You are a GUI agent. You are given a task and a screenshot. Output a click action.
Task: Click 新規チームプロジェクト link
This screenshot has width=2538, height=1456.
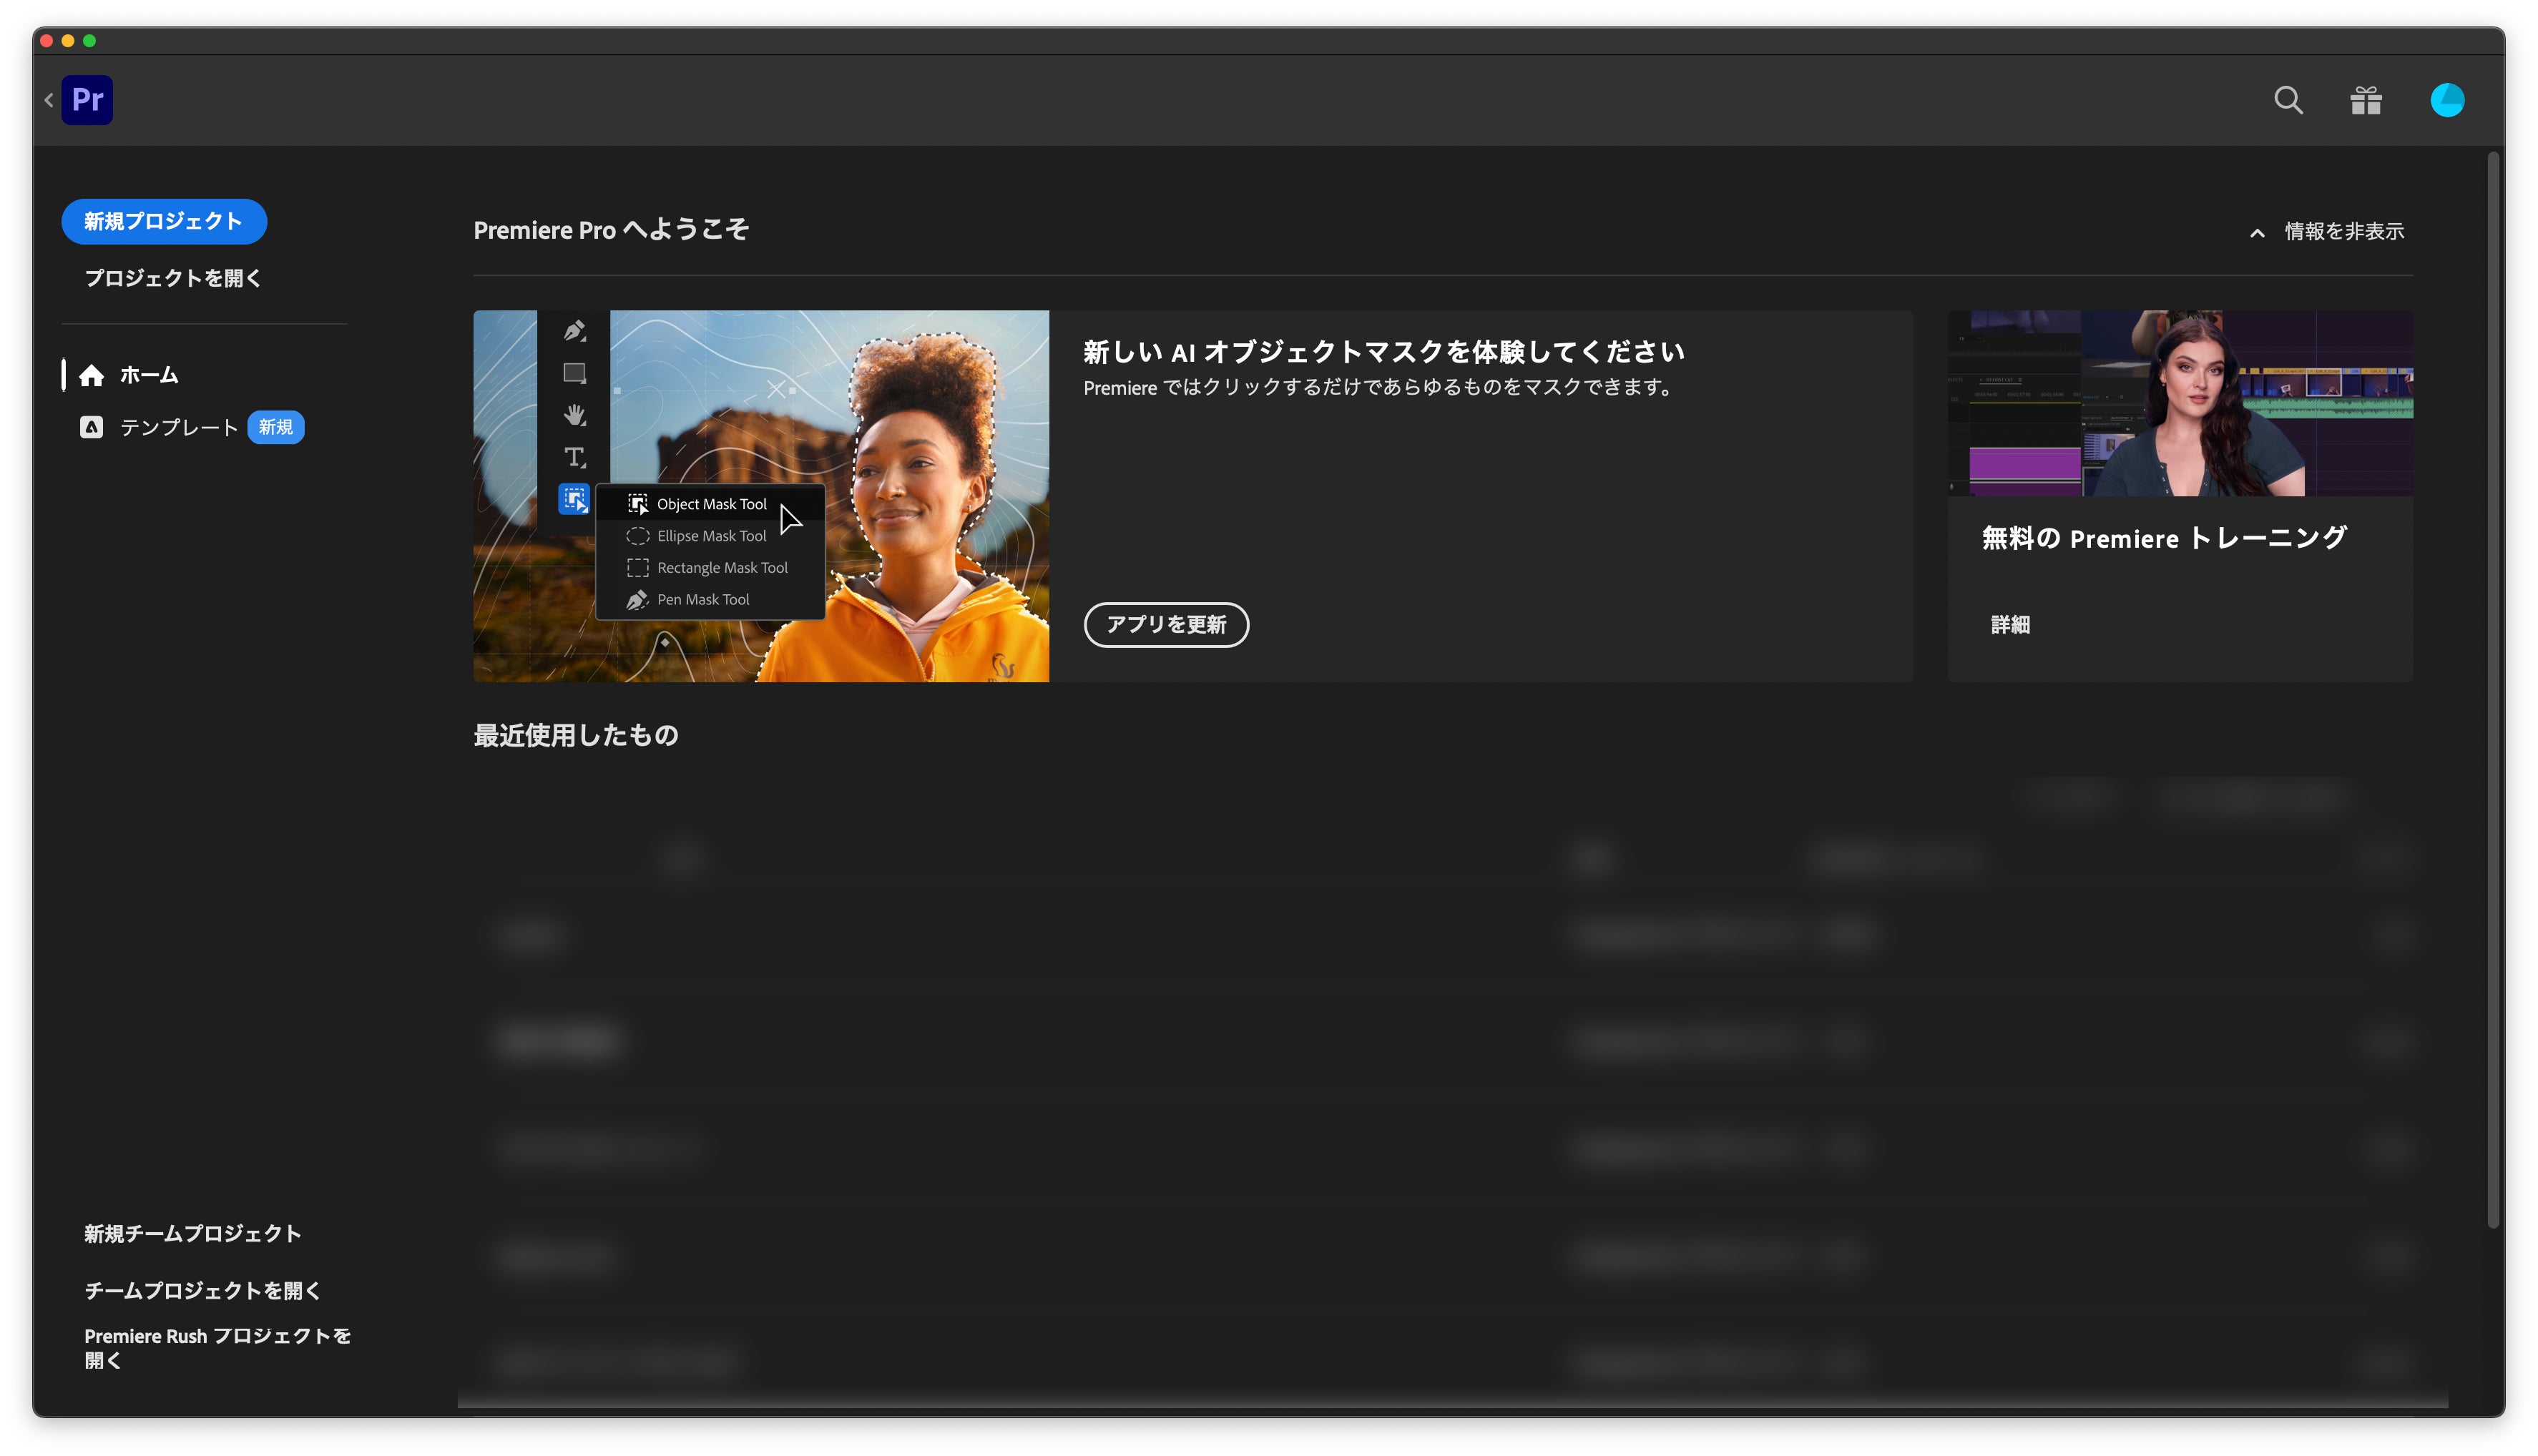192,1234
